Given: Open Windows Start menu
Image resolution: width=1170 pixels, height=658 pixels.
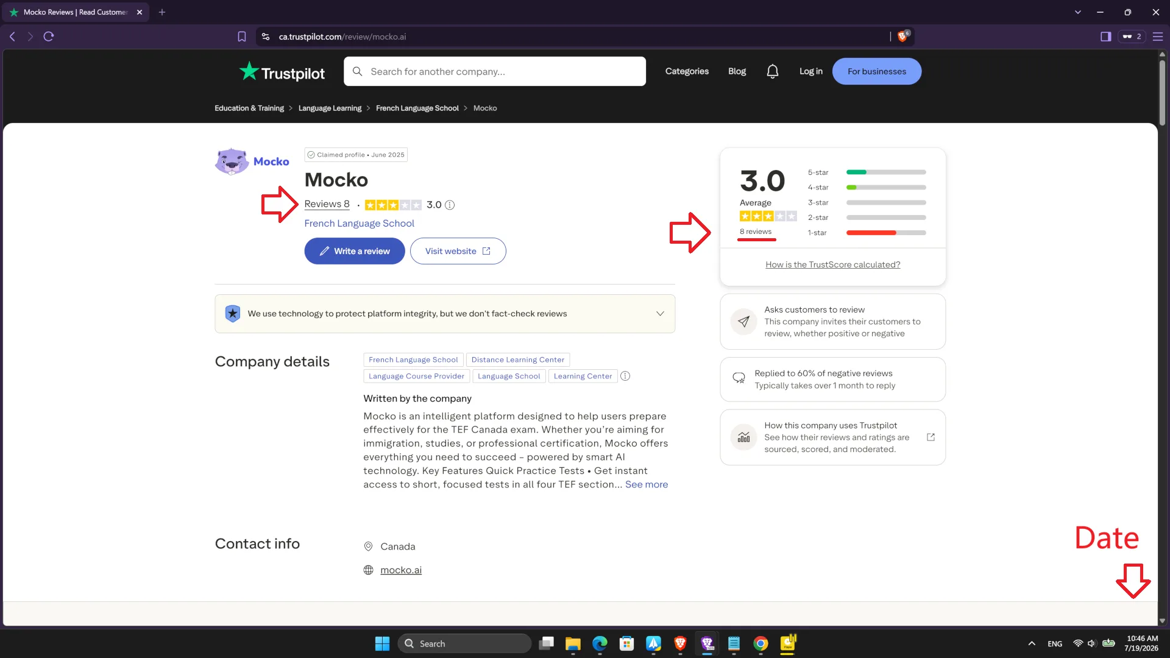Looking at the screenshot, I should (x=382, y=643).
